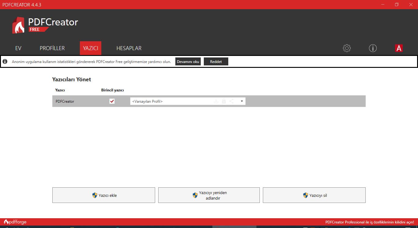Open the settings gear icon

click(x=347, y=48)
